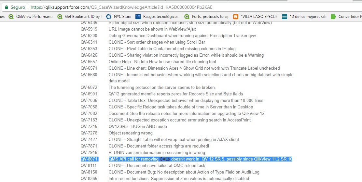
Task: Click issue ID QV-7871
Action: tap(89, 146)
